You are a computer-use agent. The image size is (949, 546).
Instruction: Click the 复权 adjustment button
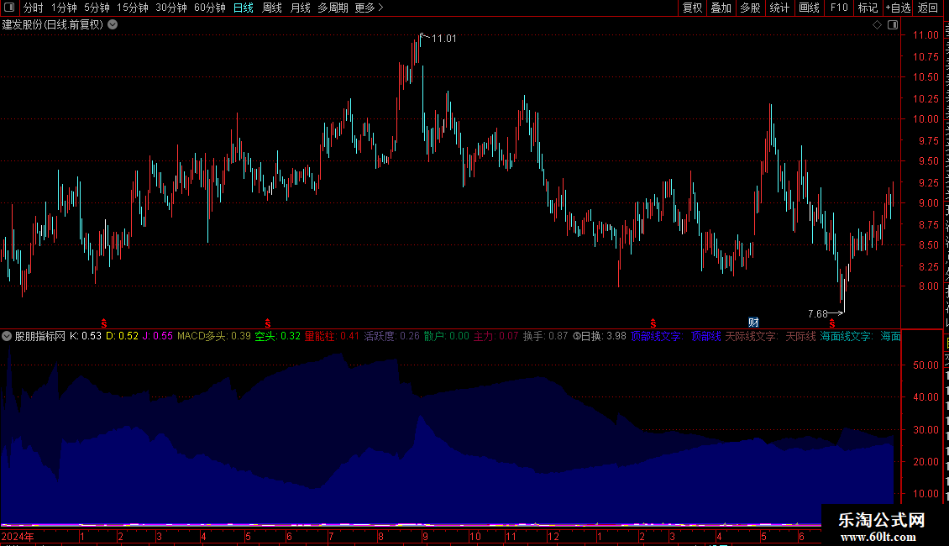click(x=692, y=8)
